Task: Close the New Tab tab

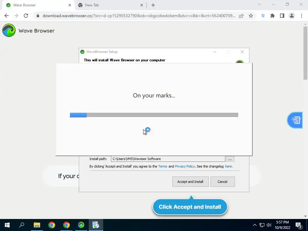Action: tap(142, 5)
